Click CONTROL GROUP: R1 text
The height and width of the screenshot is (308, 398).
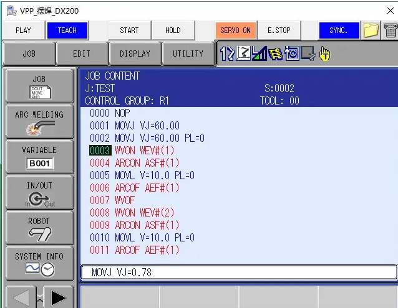(127, 101)
